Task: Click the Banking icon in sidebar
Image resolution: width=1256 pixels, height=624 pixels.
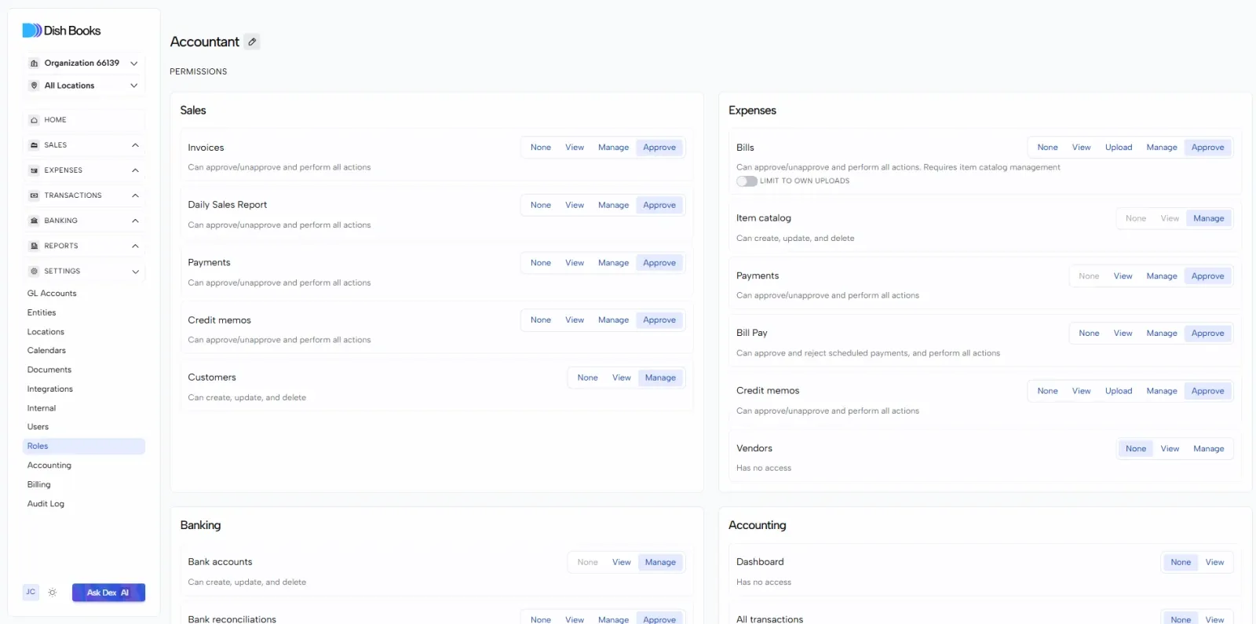Action: (x=34, y=221)
